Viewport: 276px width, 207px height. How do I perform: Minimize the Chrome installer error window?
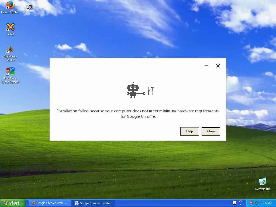(206, 66)
